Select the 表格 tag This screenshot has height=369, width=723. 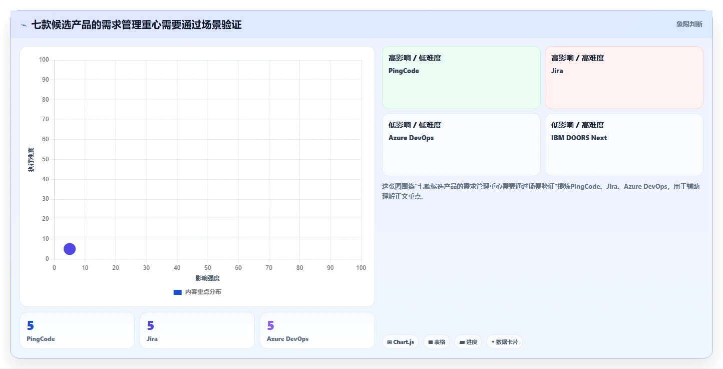[437, 342]
